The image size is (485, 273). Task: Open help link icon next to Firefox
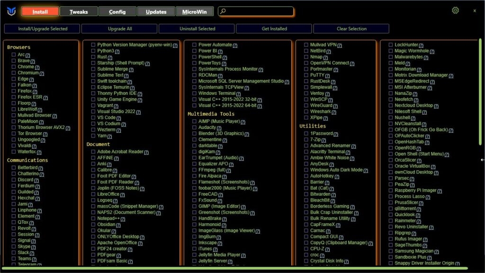click(x=35, y=91)
